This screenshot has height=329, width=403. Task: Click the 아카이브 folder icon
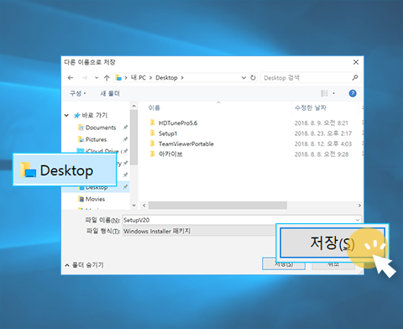pyautogui.click(x=153, y=154)
